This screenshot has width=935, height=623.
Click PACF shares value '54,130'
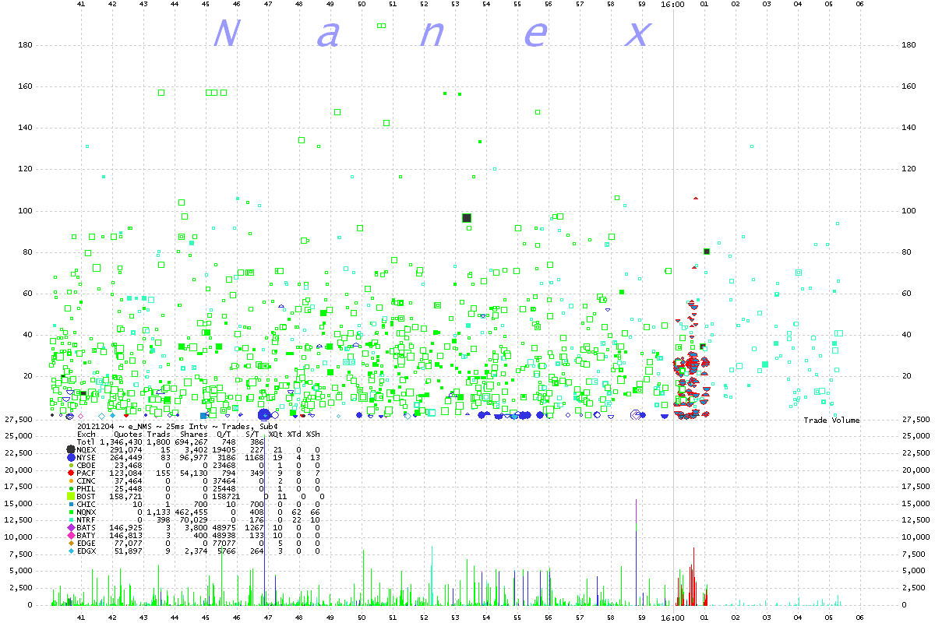(x=194, y=475)
